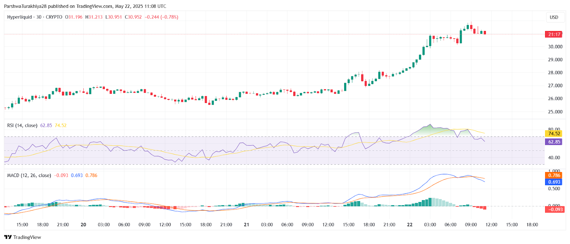Click the yellow 74.52 RSI axis tag
Image resolution: width=570 pixels, height=244 pixels.
pos(554,134)
